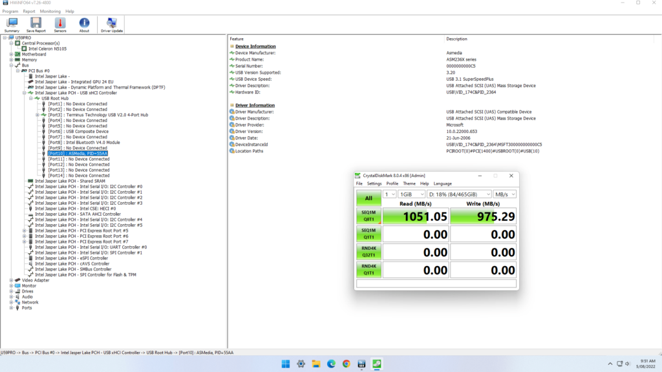Open Microsoft Edge from the taskbar
The height and width of the screenshot is (372, 662).
click(331, 364)
